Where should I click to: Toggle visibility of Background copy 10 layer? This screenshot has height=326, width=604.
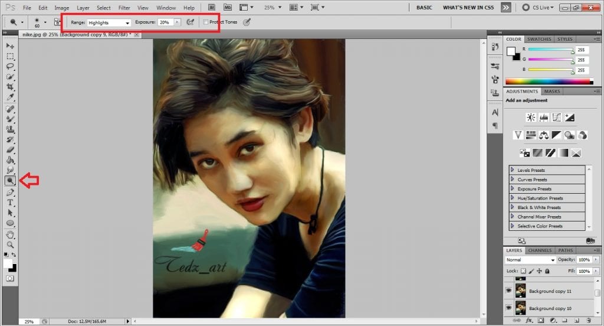click(508, 308)
